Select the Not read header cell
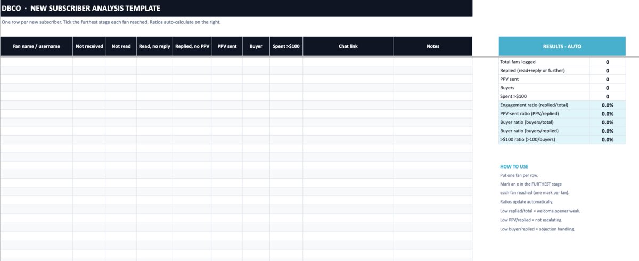Viewport: 639px width, 261px height. 121,46
